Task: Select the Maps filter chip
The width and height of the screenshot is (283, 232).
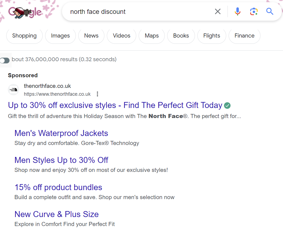Action: tap(152, 36)
